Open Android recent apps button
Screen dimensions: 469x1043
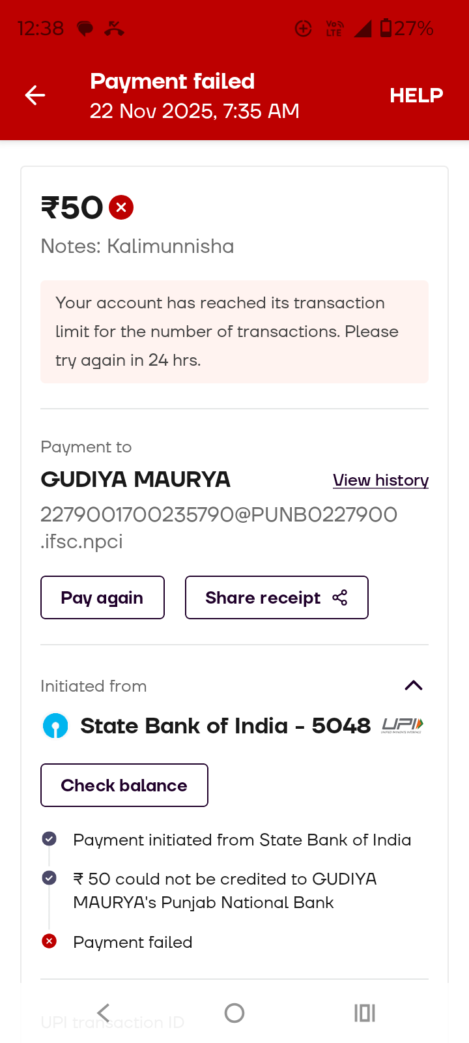pyautogui.click(x=365, y=1013)
